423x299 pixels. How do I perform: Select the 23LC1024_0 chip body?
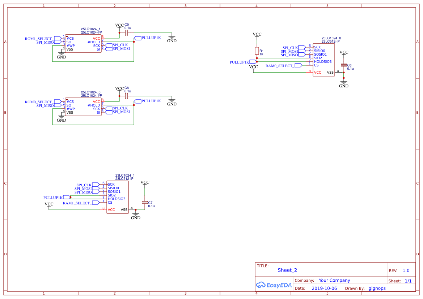[x=324, y=60]
